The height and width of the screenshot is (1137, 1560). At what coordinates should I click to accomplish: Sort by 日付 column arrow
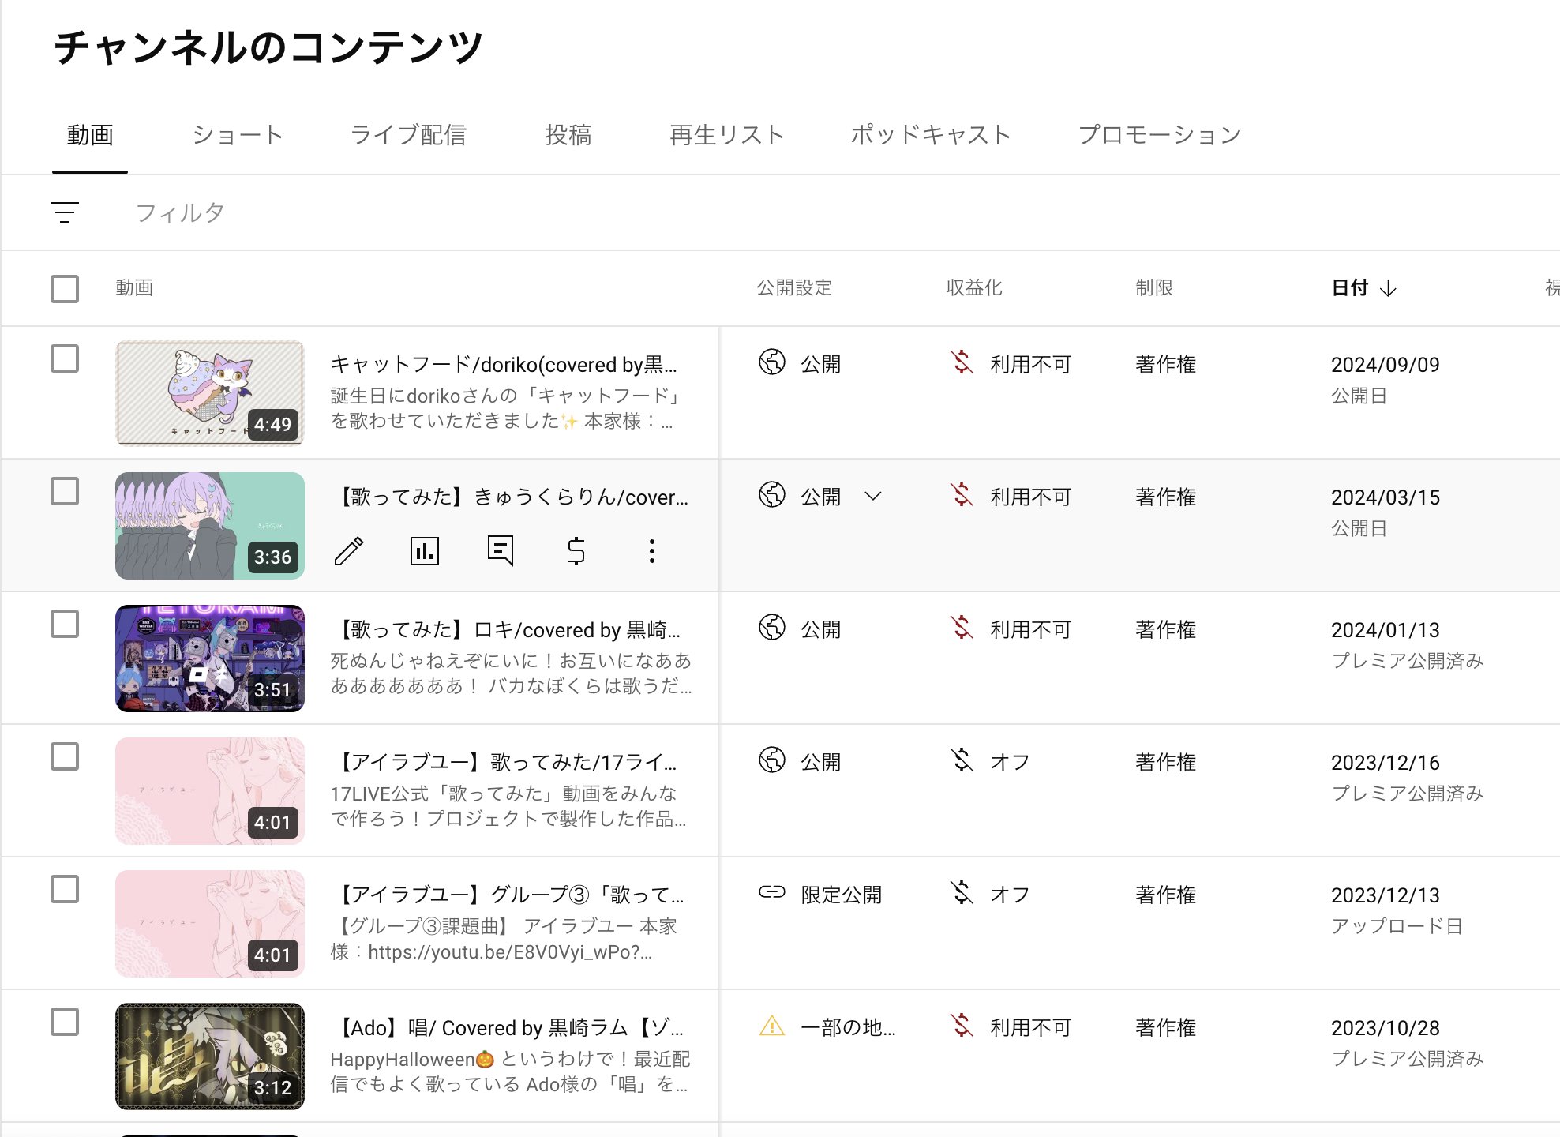tap(1388, 289)
